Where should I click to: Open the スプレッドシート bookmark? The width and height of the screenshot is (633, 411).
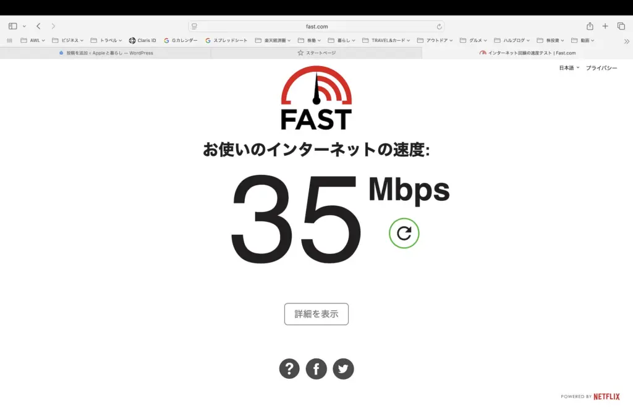(226, 40)
